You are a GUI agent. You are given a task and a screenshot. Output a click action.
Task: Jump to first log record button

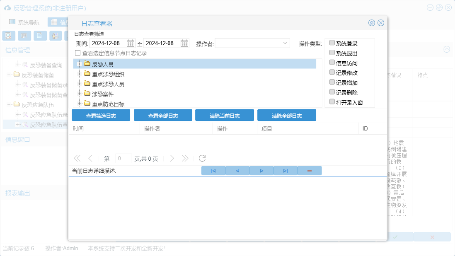tap(213, 171)
